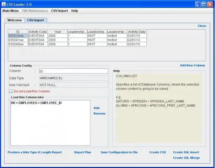Open the Main Menu menu
215x168 pixels.
(11, 10)
